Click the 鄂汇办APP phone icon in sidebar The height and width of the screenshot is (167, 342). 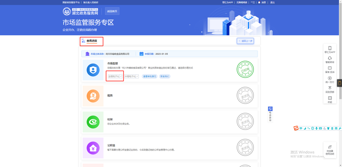330,48
